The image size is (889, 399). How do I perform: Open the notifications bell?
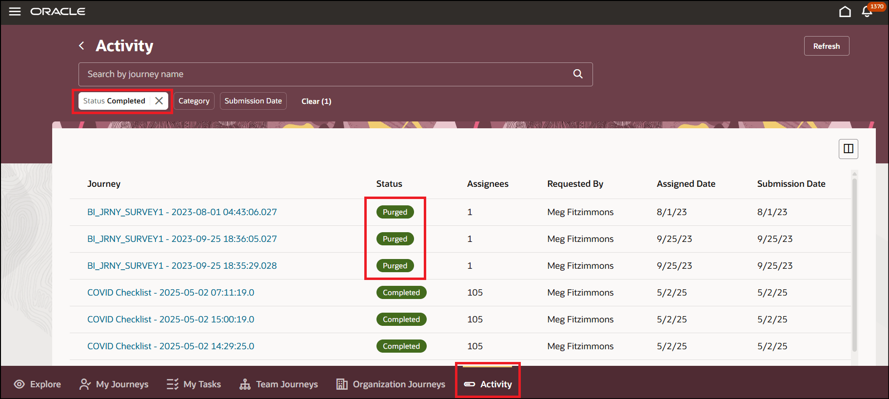click(867, 11)
